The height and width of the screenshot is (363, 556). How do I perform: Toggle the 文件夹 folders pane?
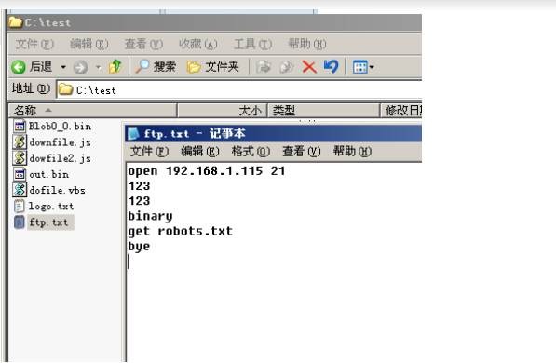(212, 66)
